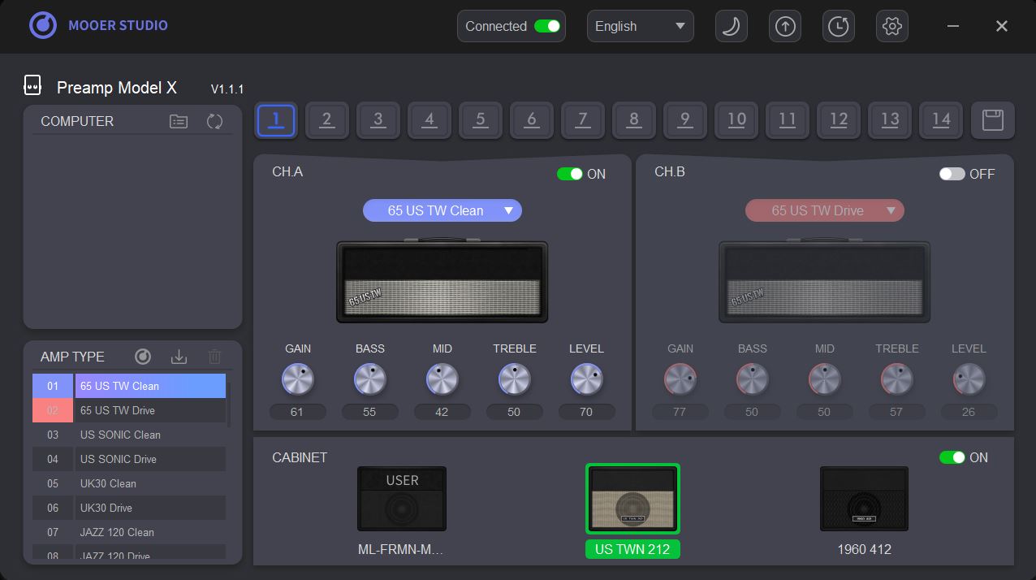Open the 65 US TW Drive amp dropdown

click(x=824, y=210)
